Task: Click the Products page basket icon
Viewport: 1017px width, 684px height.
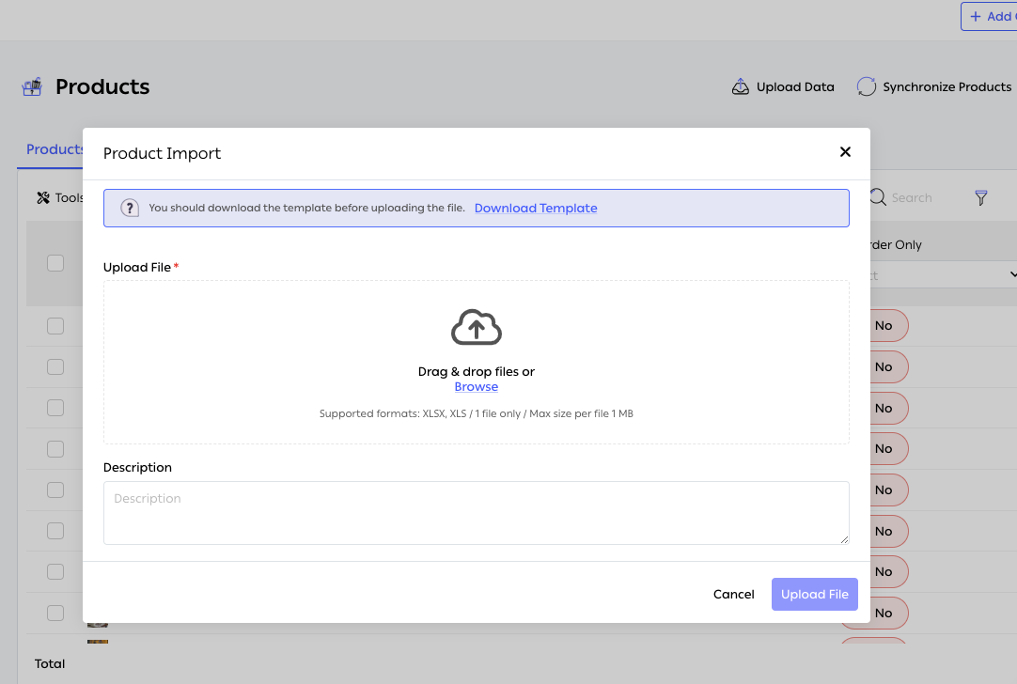Action: tap(32, 86)
